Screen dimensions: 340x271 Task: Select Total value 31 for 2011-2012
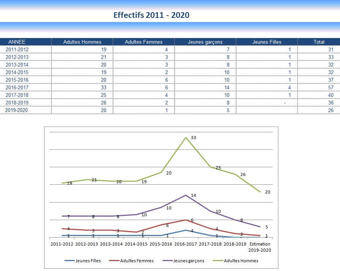[330, 49]
